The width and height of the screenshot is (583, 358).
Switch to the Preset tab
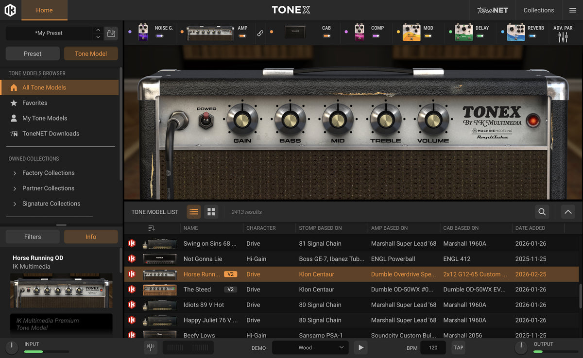click(33, 53)
